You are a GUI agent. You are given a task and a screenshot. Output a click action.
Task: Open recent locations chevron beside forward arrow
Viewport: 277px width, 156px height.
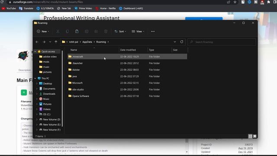[50, 42]
